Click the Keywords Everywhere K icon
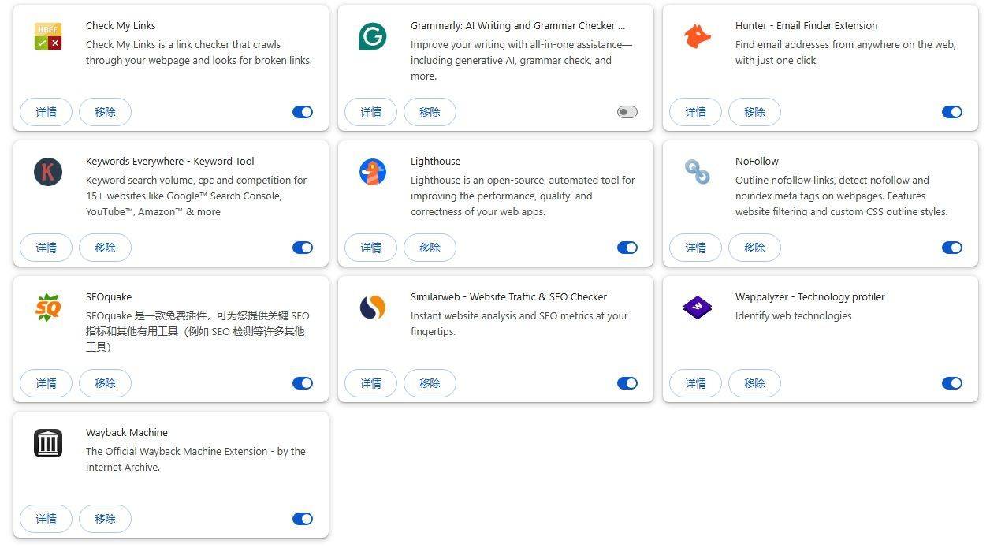 [x=48, y=172]
